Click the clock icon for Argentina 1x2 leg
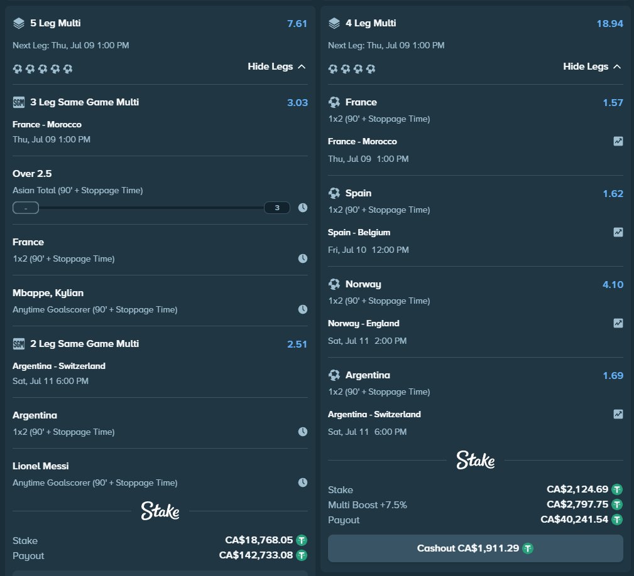 pos(303,432)
